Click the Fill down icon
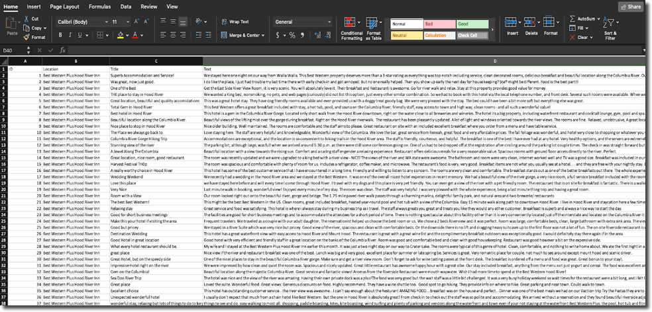This screenshot has height=312, width=652. (x=572, y=28)
